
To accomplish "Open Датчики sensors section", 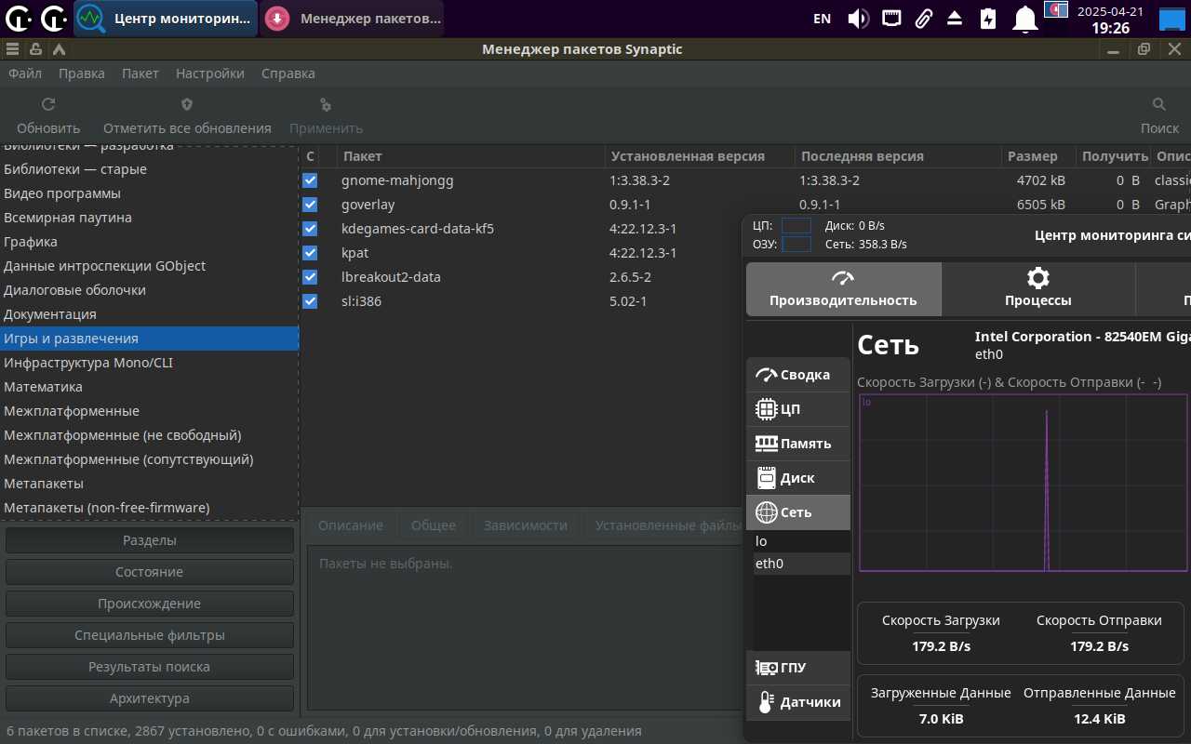I will click(798, 702).
